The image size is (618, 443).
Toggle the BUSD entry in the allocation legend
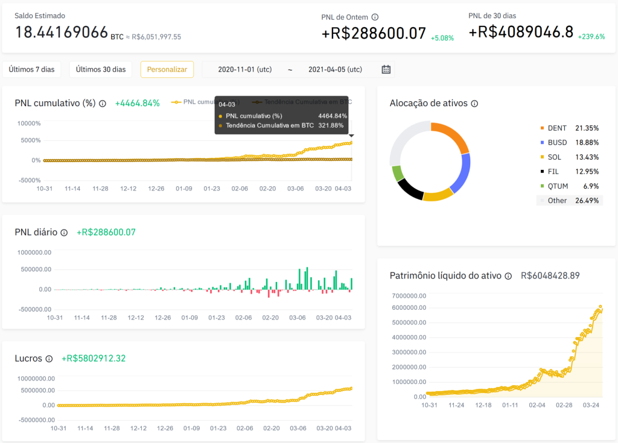(x=556, y=143)
